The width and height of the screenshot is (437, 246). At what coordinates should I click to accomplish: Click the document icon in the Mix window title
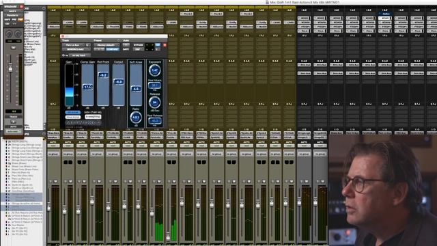[x=267, y=2]
